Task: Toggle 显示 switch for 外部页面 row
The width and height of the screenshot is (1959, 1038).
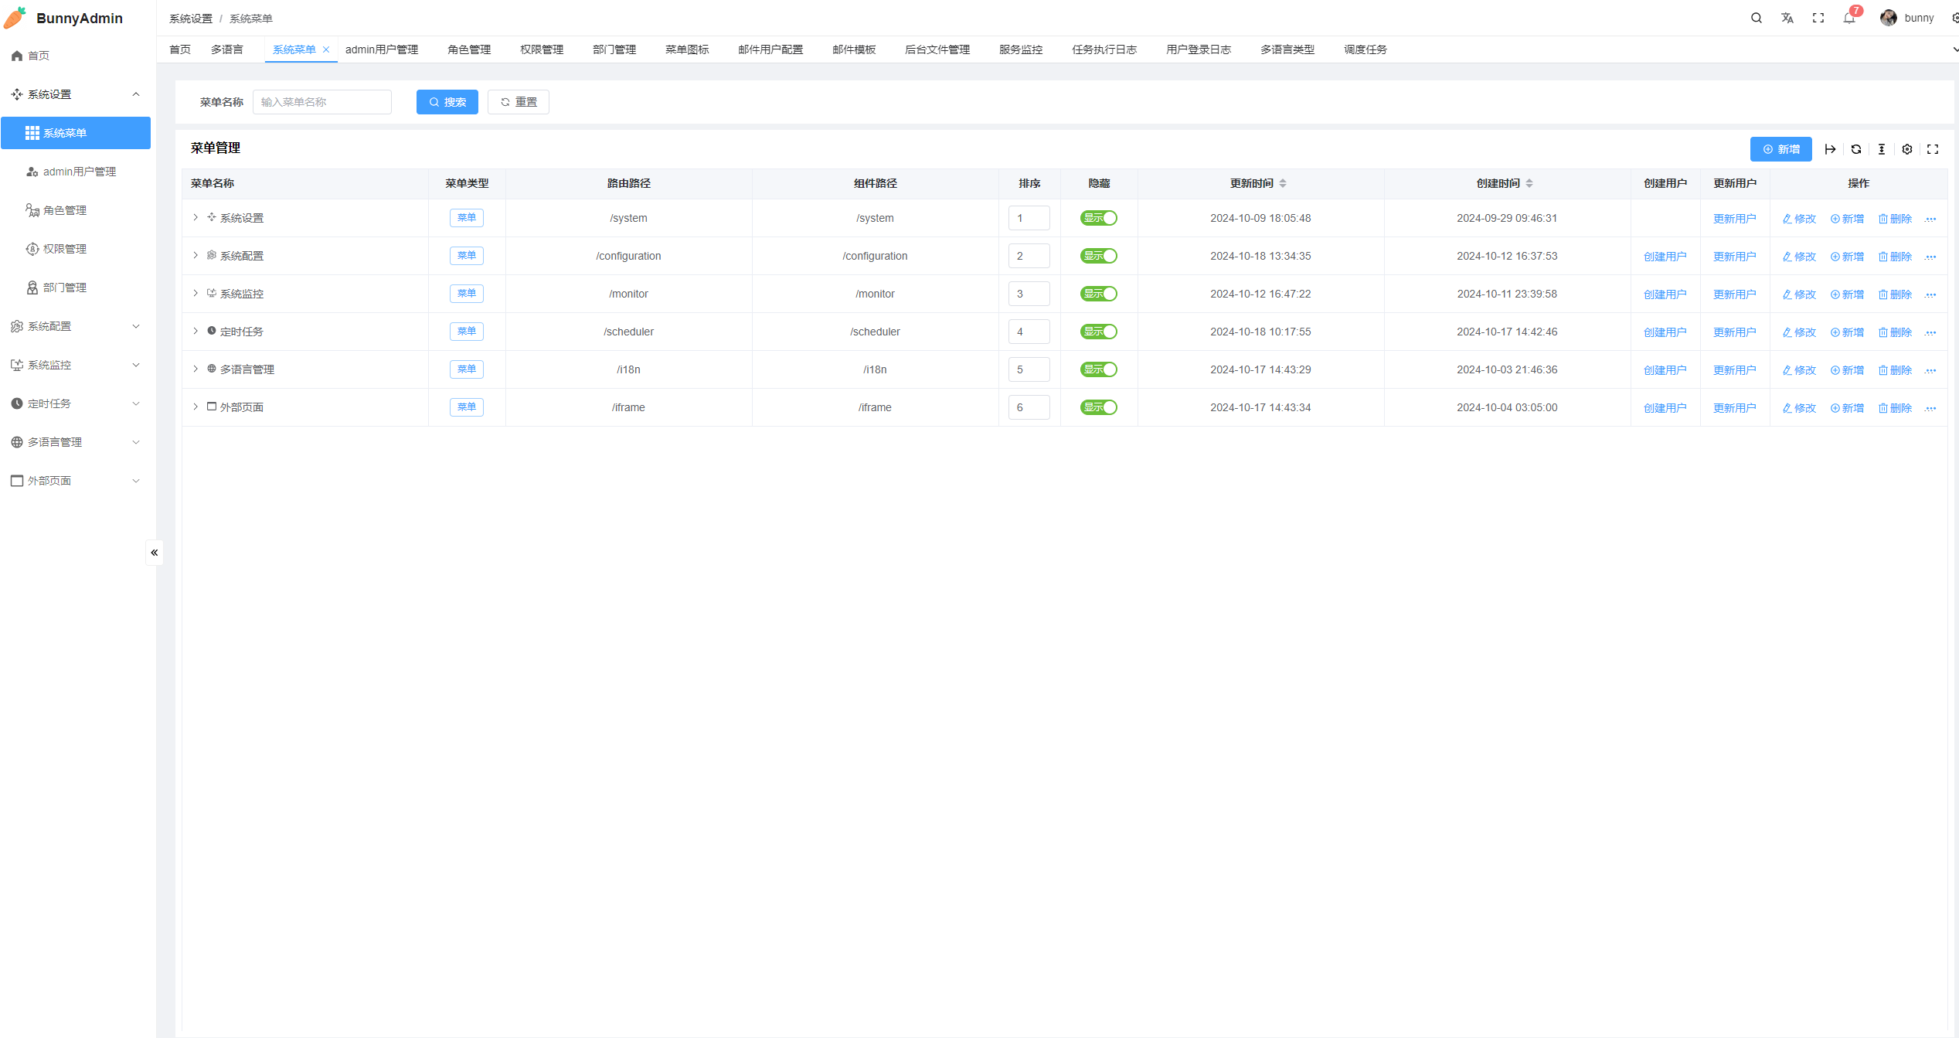Action: [1098, 407]
